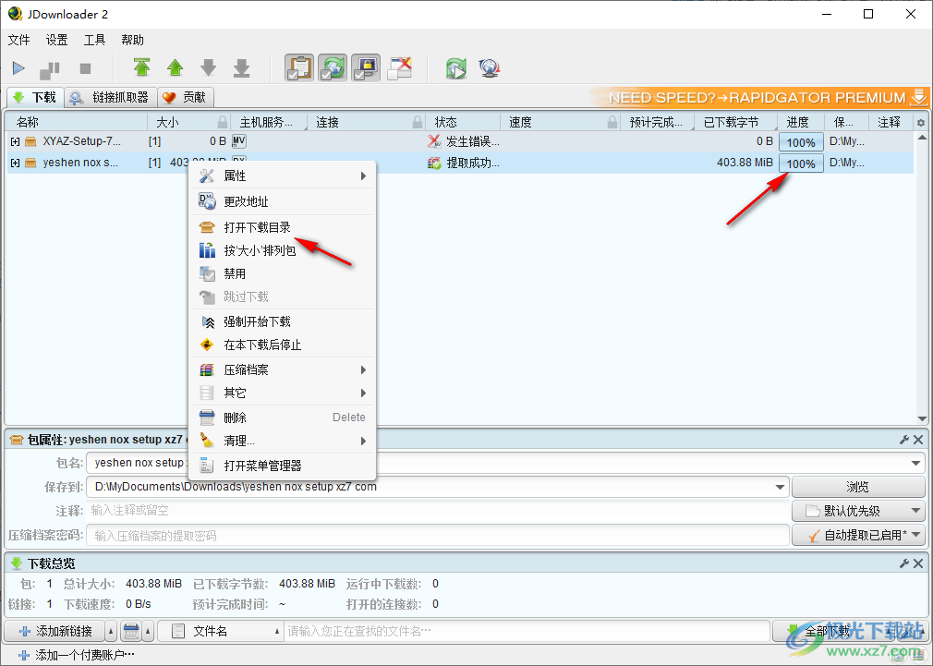Expand the yeshen nox package row
Viewport: 933px width, 666px height.
click(x=16, y=163)
